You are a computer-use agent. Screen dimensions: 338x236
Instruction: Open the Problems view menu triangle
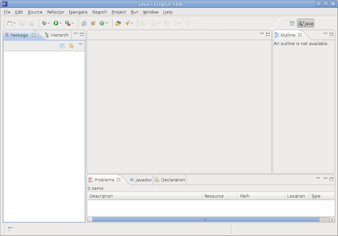(318, 178)
